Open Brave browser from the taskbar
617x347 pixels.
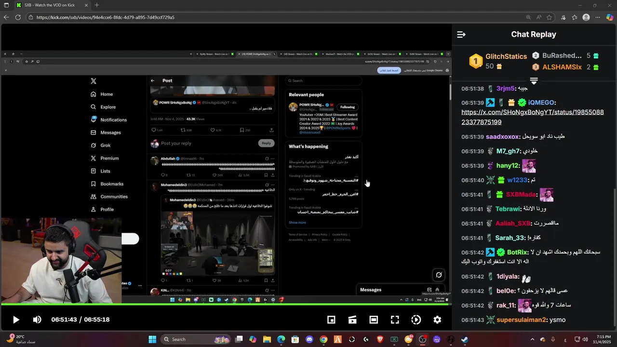pos(380,339)
